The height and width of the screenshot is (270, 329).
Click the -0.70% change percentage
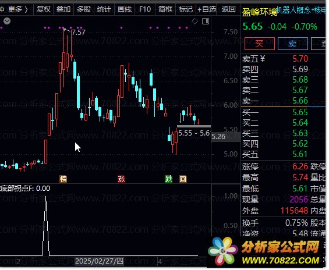point(304,27)
